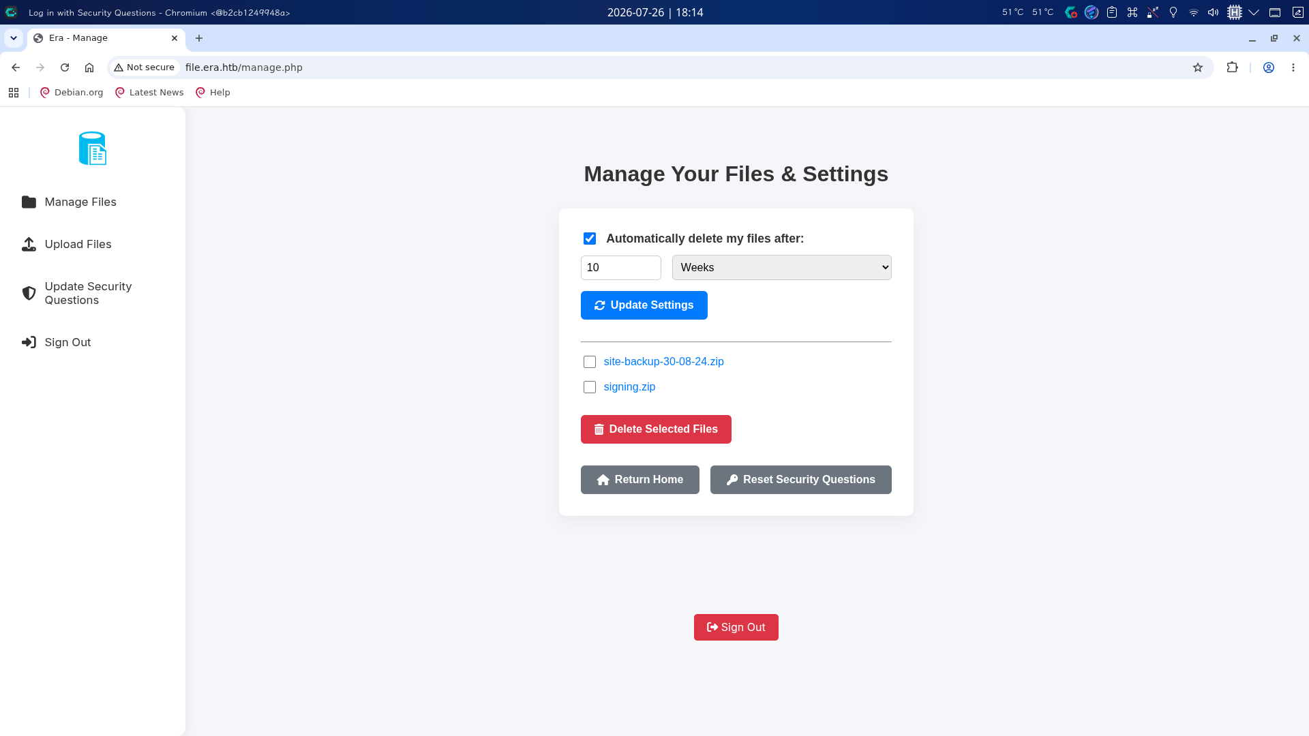Click the blue Update Settings button
Viewport: 1309px width, 736px height.
644,305
